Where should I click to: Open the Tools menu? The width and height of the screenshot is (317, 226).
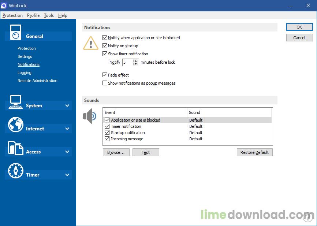coord(49,15)
